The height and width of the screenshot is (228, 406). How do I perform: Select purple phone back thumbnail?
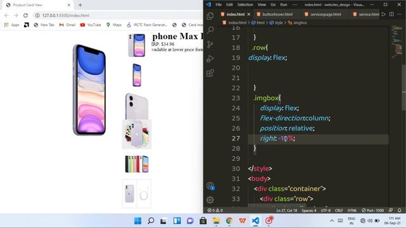tap(137, 106)
